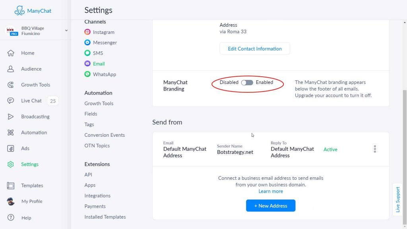Click the SMS channel icon
Screen dimensions: 407x229
click(x=87, y=53)
